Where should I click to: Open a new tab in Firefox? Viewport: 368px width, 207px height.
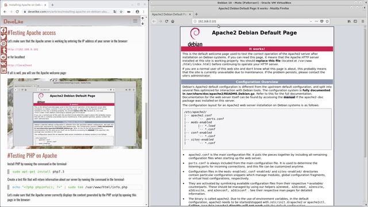click(197, 14)
